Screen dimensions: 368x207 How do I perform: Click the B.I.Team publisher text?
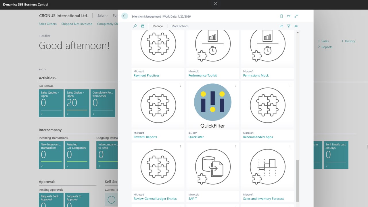pos(193,133)
